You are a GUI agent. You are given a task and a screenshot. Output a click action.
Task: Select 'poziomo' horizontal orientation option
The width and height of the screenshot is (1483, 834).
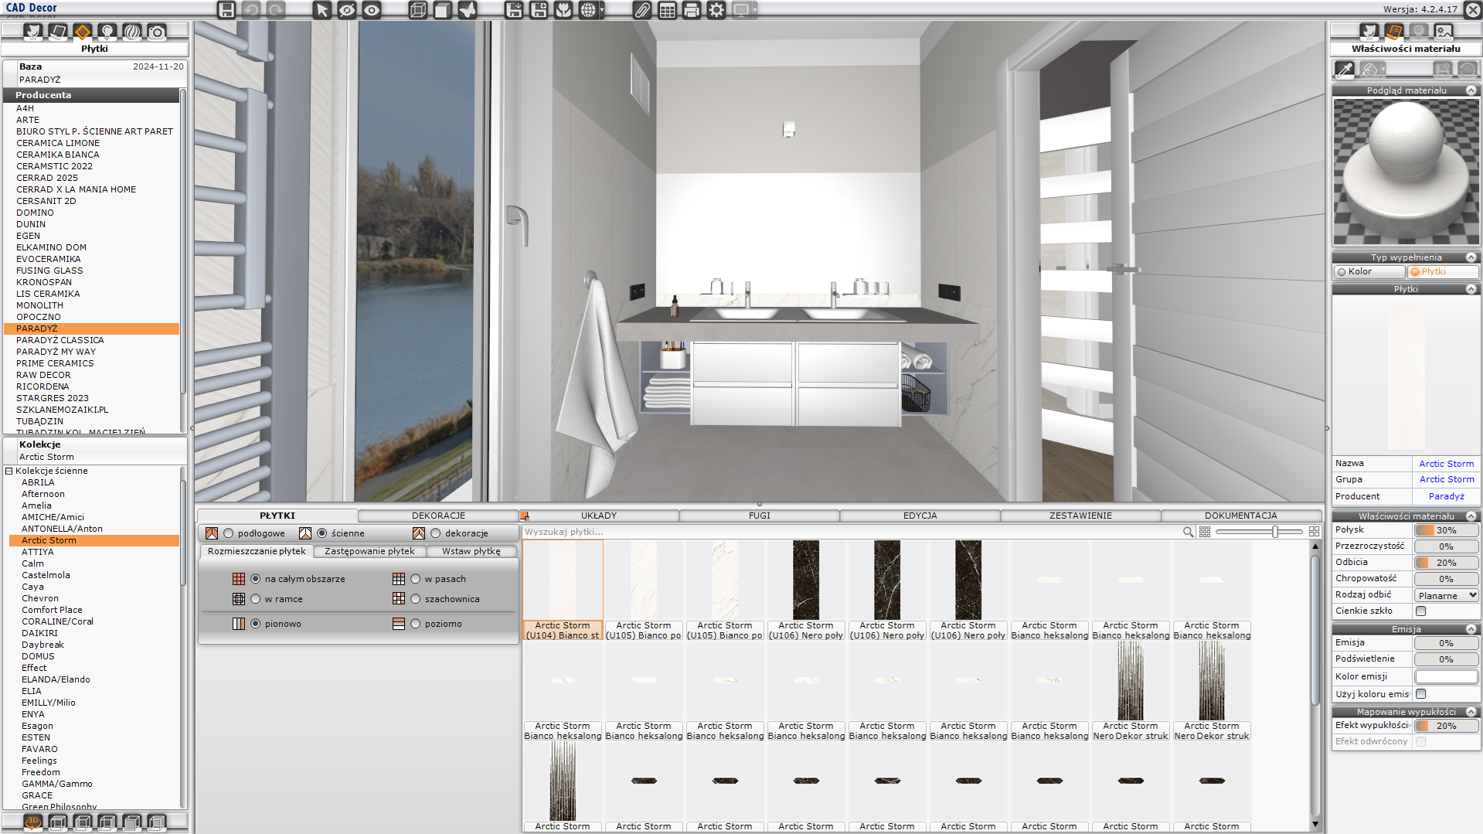pos(416,624)
